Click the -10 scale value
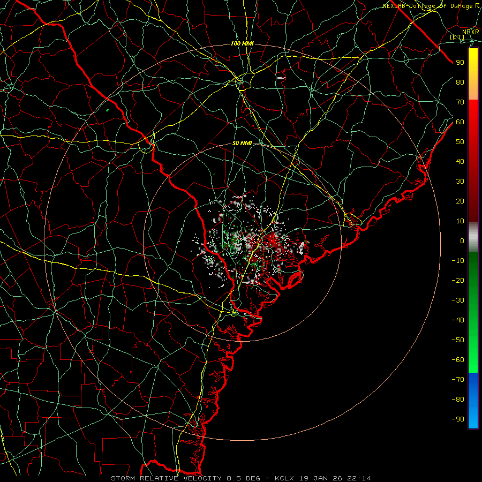482x482 pixels. pyautogui.click(x=458, y=261)
